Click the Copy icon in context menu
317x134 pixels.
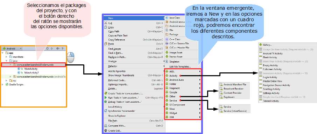106,27
